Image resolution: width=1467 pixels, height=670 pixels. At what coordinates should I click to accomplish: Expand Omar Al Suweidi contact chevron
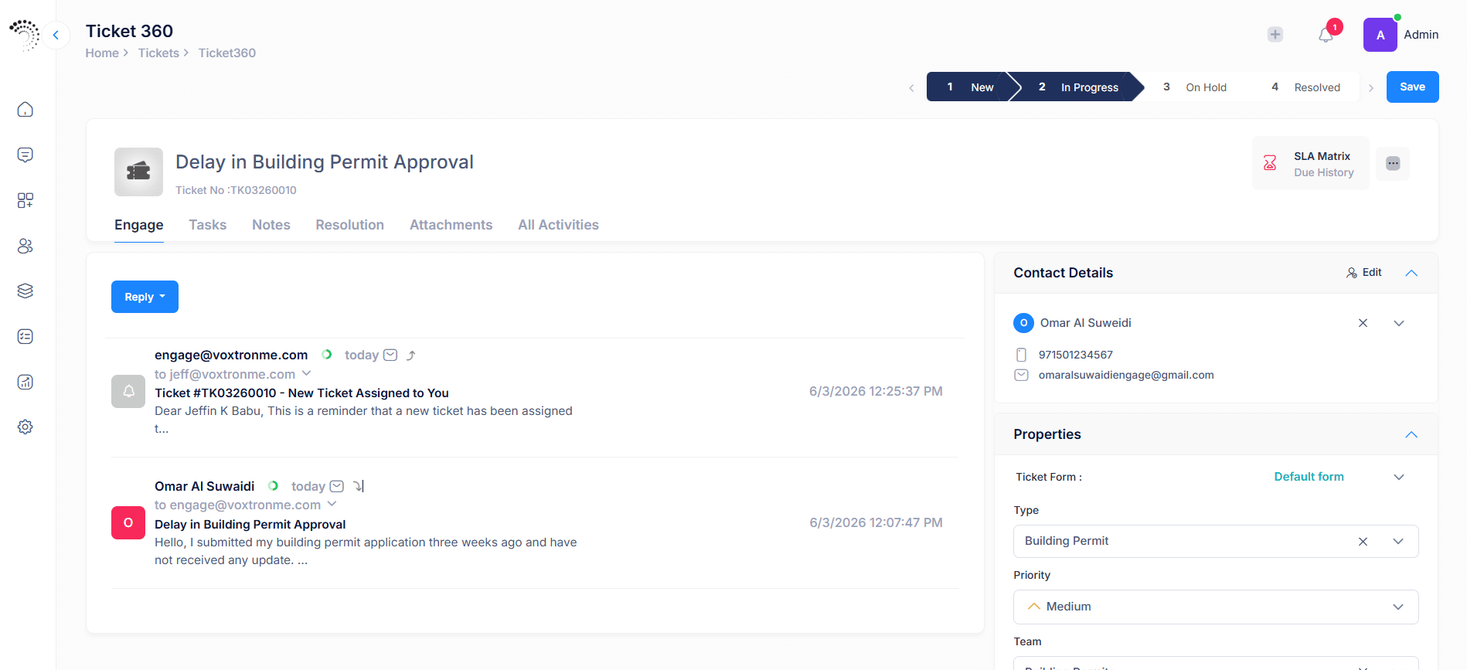1399,323
